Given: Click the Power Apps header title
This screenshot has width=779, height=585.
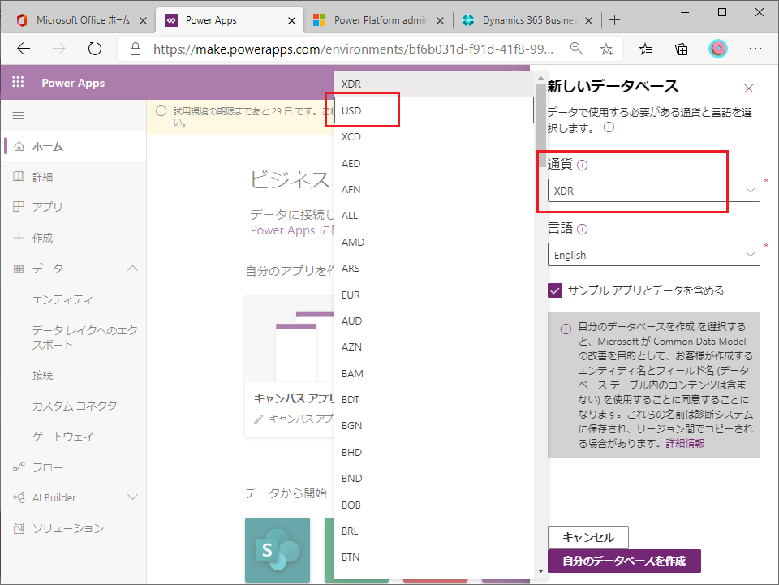Looking at the screenshot, I should [73, 83].
